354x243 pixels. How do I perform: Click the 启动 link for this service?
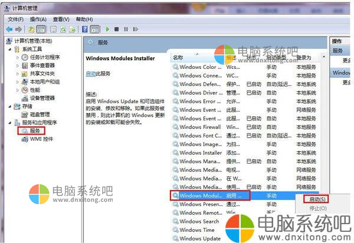pyautogui.click(x=90, y=74)
